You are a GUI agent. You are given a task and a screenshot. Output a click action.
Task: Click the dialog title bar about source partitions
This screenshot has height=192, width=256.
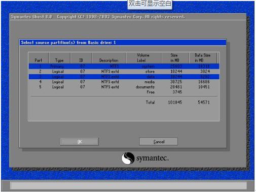(x=123, y=43)
